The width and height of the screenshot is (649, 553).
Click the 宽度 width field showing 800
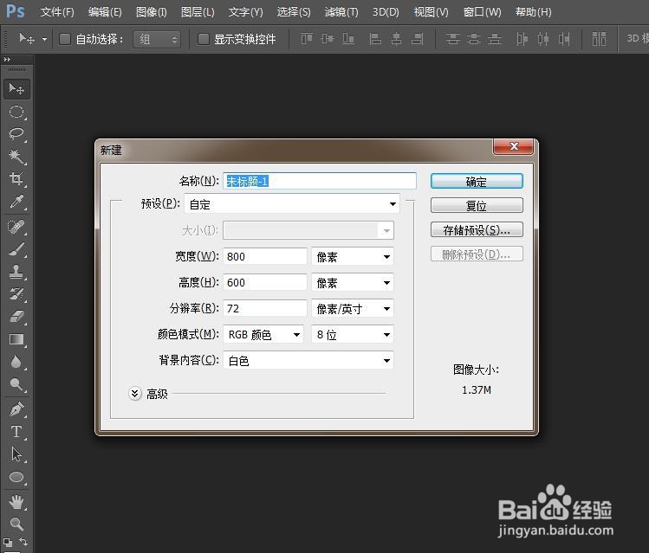pos(265,256)
